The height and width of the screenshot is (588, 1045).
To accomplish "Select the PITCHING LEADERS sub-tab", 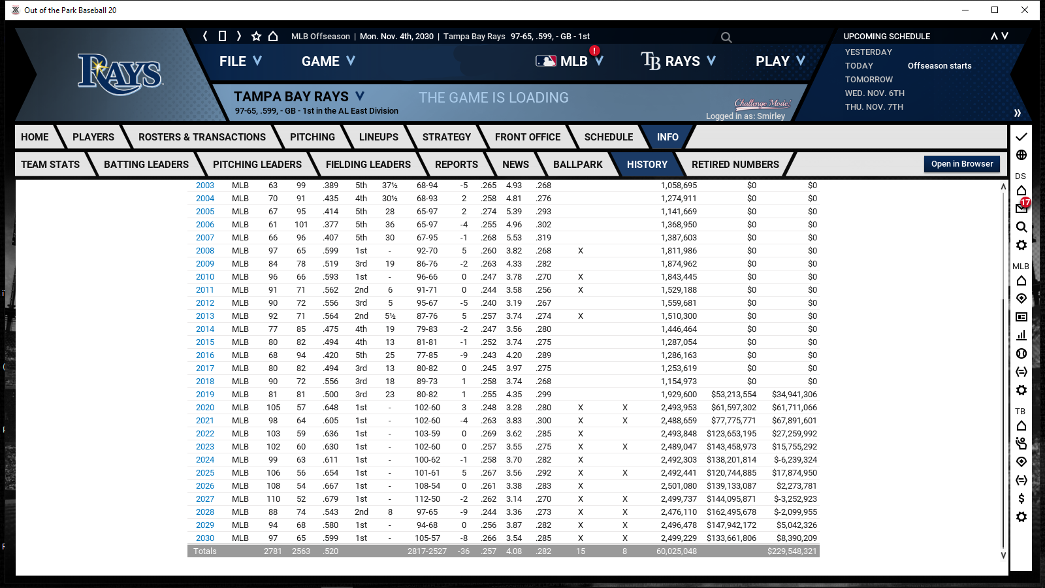I will point(257,165).
